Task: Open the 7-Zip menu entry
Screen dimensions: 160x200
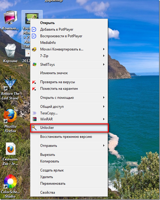Action: coord(69,56)
